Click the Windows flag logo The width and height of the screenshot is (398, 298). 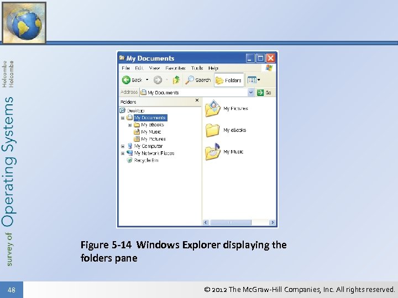tap(269, 68)
